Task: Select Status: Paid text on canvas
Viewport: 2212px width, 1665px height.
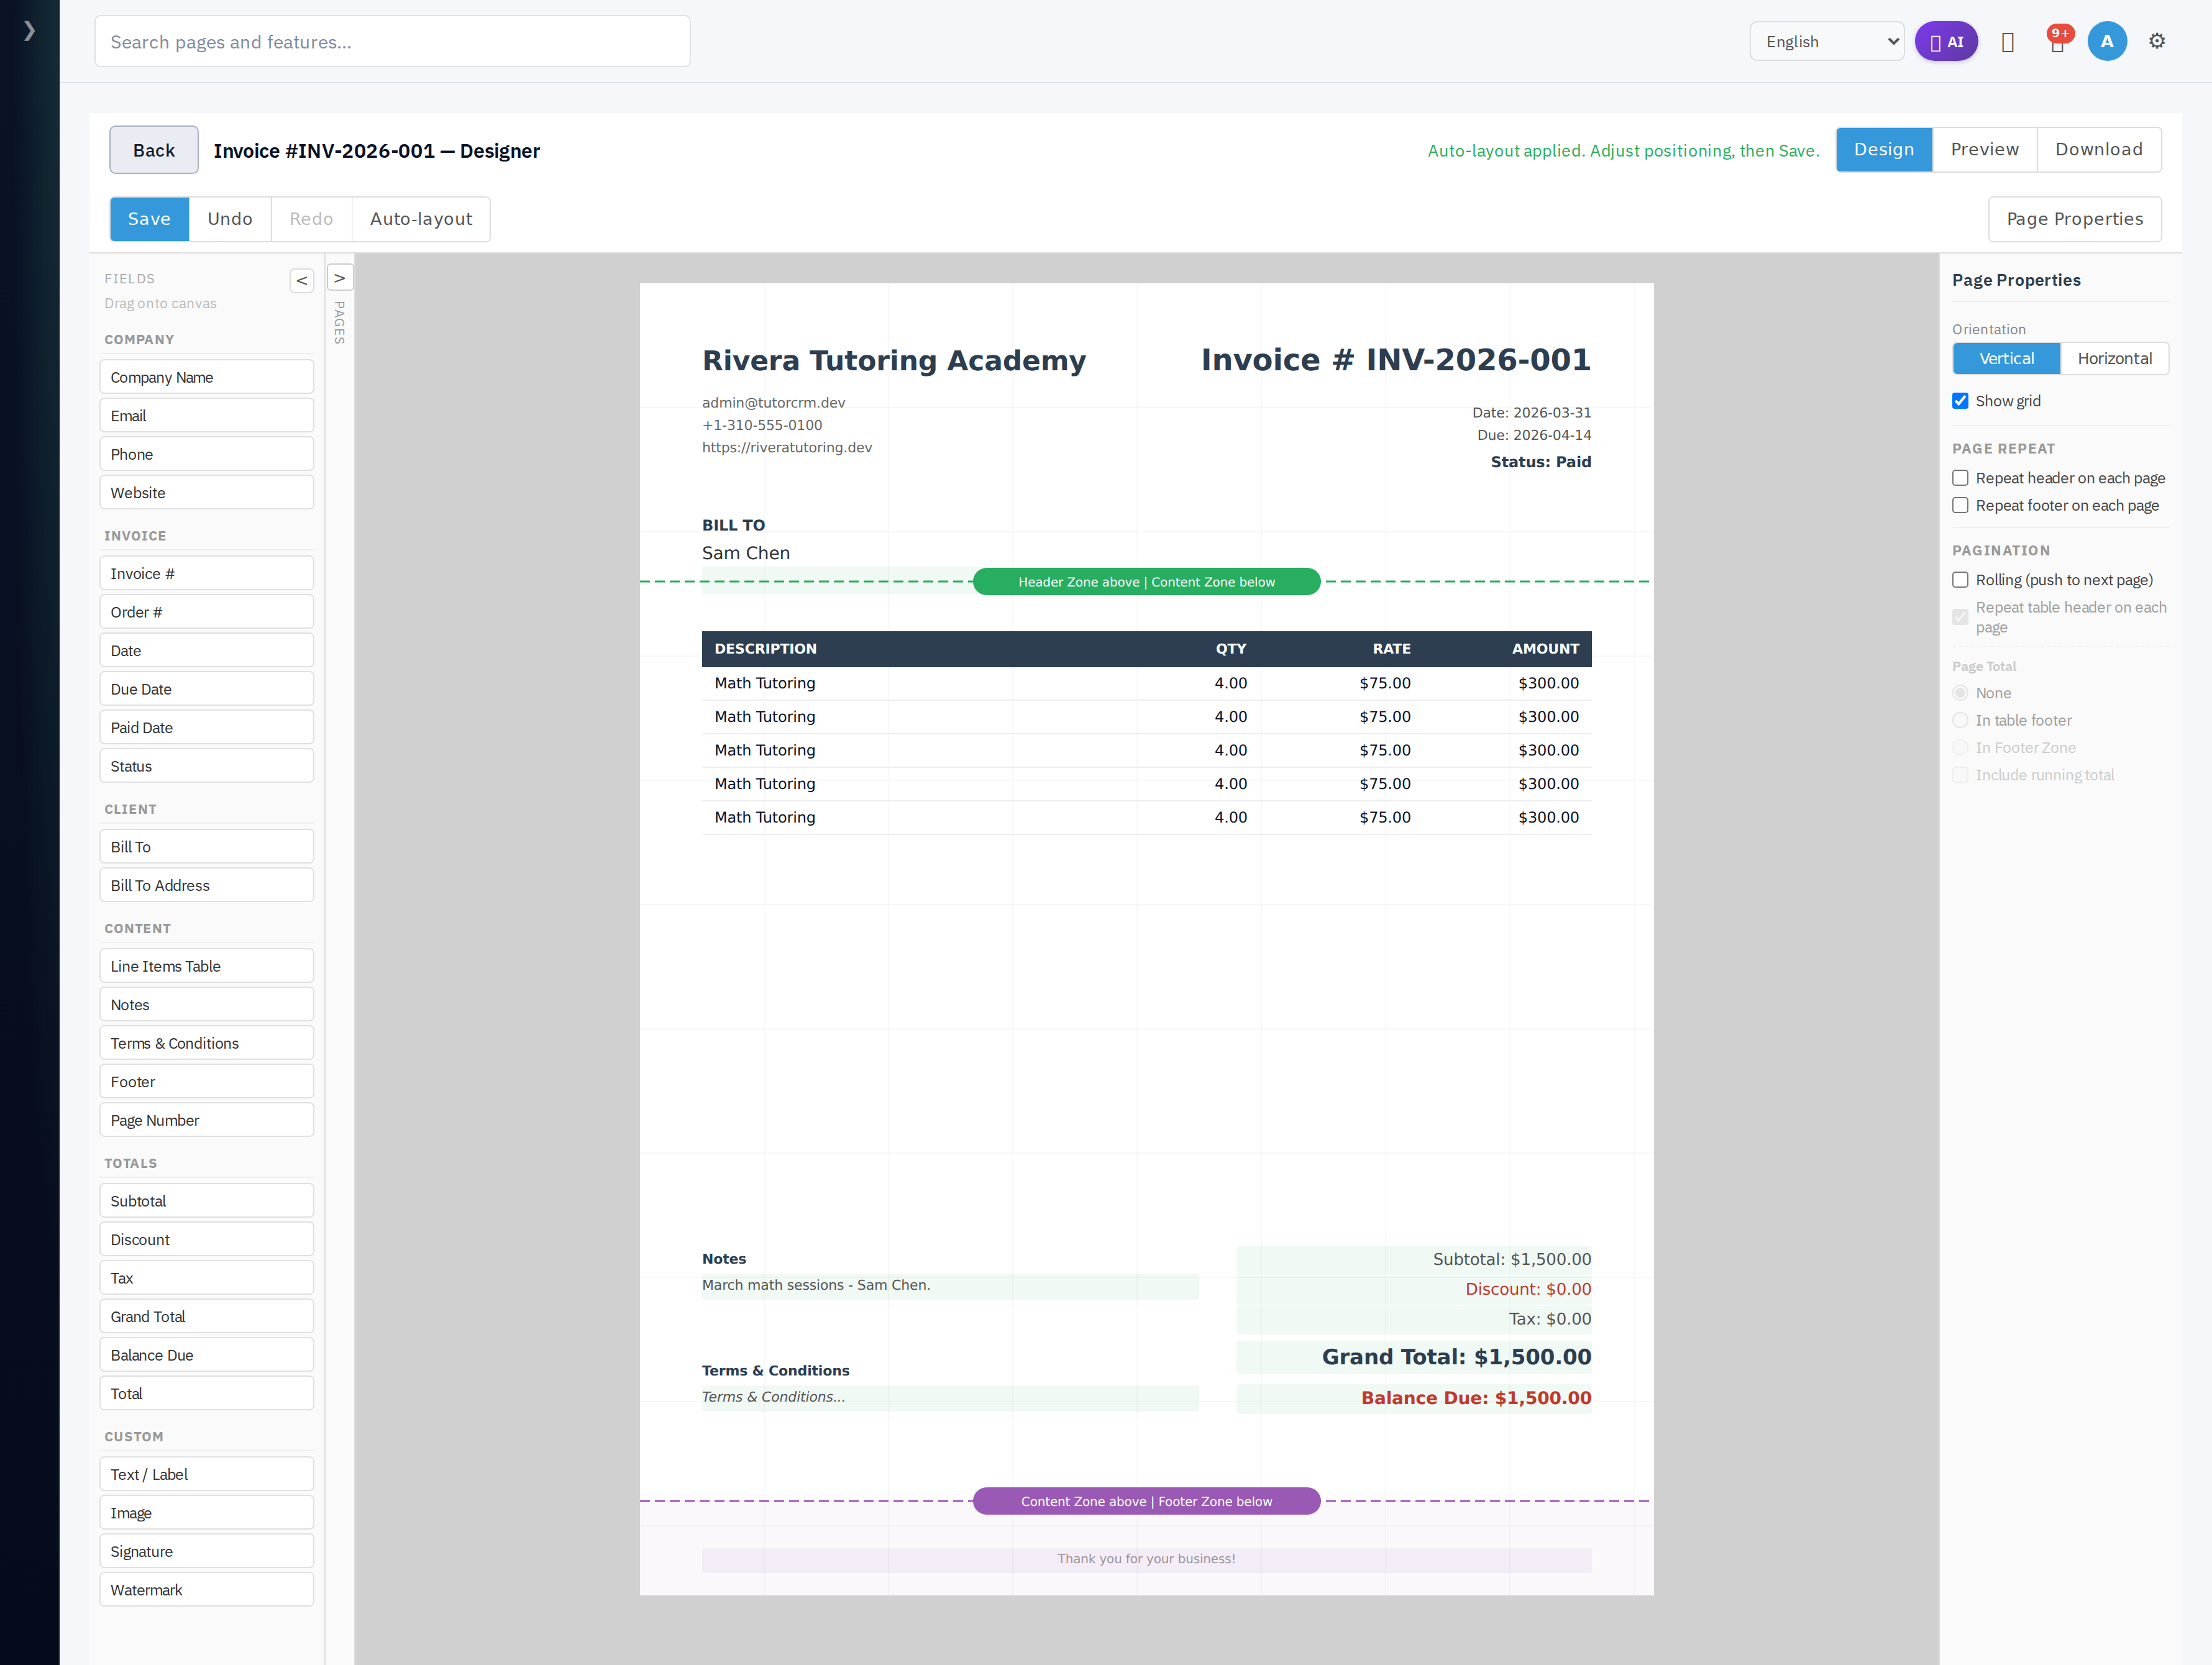Action: pos(1540,462)
